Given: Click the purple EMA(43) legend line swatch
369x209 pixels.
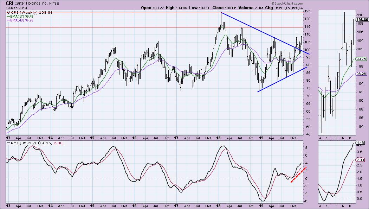Looking at the screenshot, I should [x=8, y=20].
